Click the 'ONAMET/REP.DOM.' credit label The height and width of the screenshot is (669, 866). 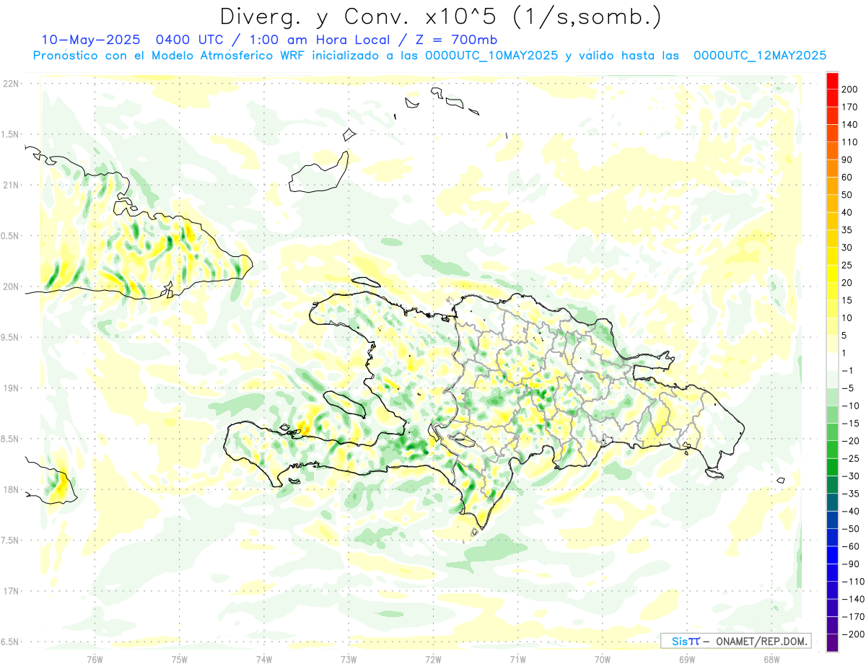pos(761,641)
